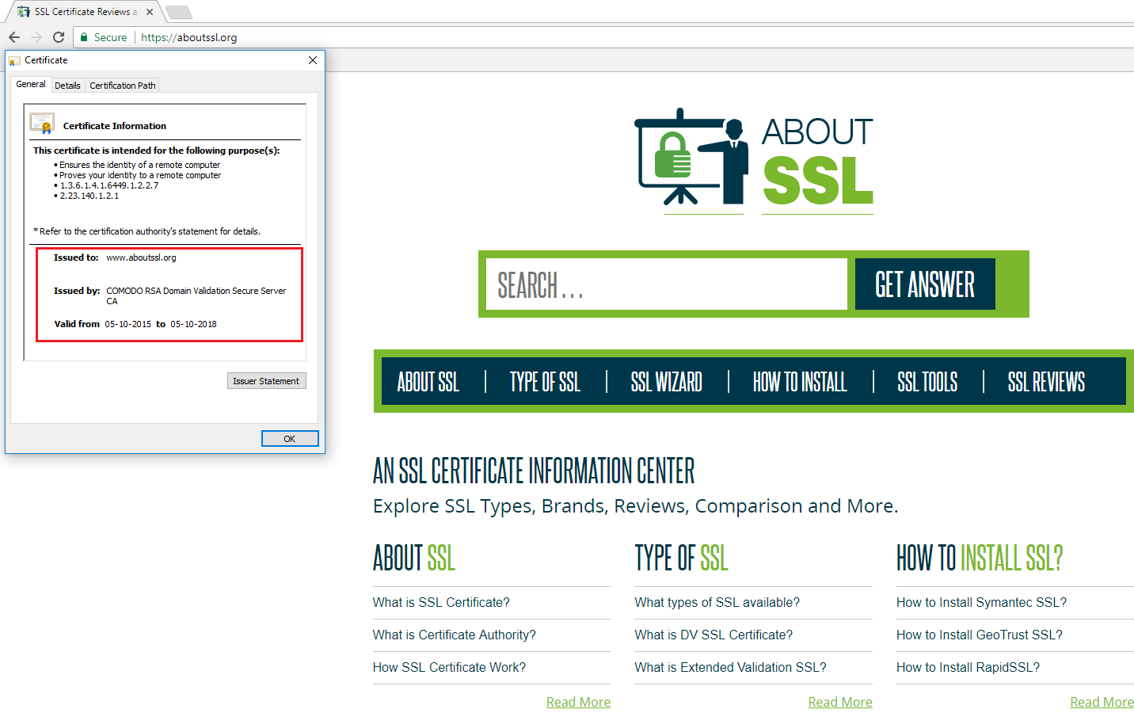
Task: Click the 'www.aboutssl.org' Issued to value
Action: click(141, 257)
